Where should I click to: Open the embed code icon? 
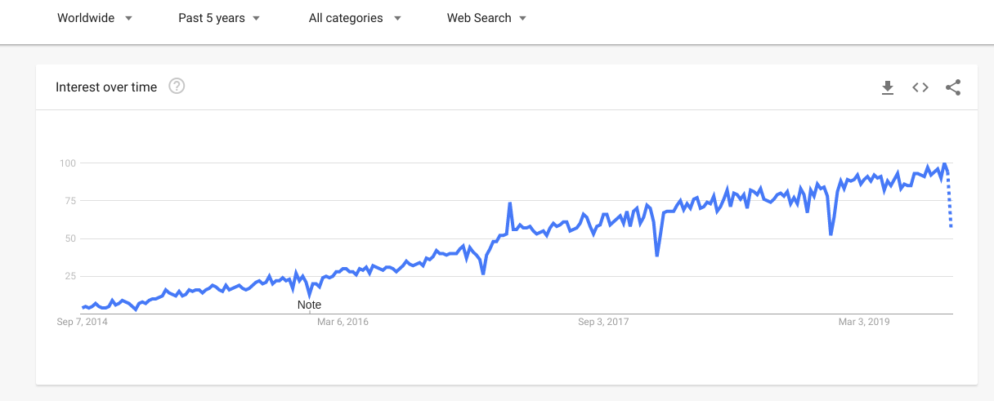click(920, 87)
